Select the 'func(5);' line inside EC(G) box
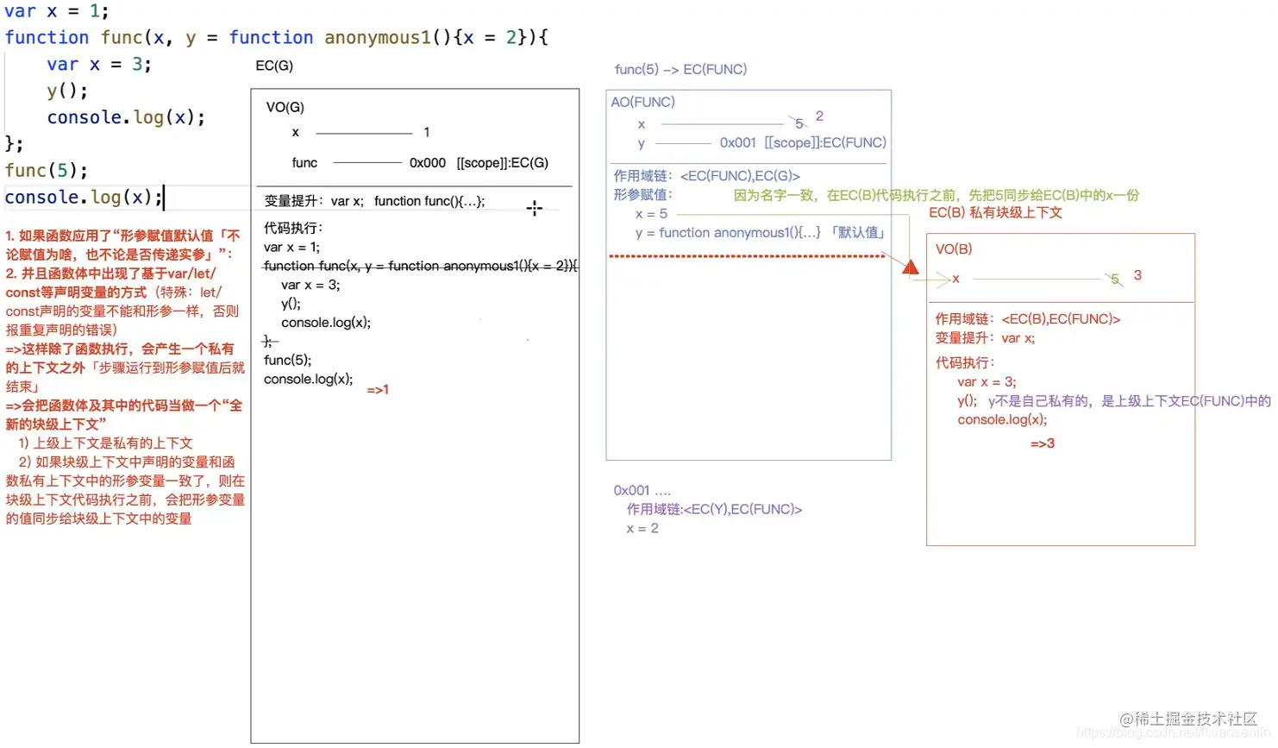The height and width of the screenshot is (748, 1278). pyautogui.click(x=287, y=360)
